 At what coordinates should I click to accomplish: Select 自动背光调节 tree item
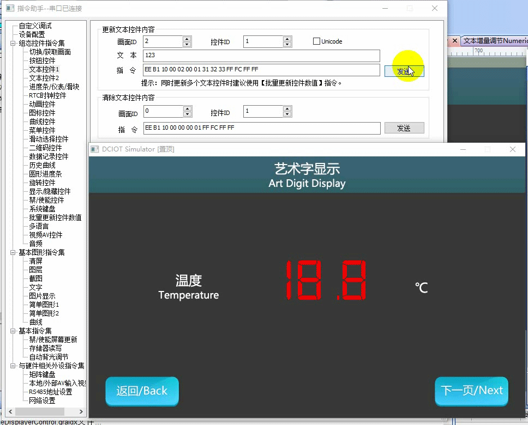pos(49,357)
